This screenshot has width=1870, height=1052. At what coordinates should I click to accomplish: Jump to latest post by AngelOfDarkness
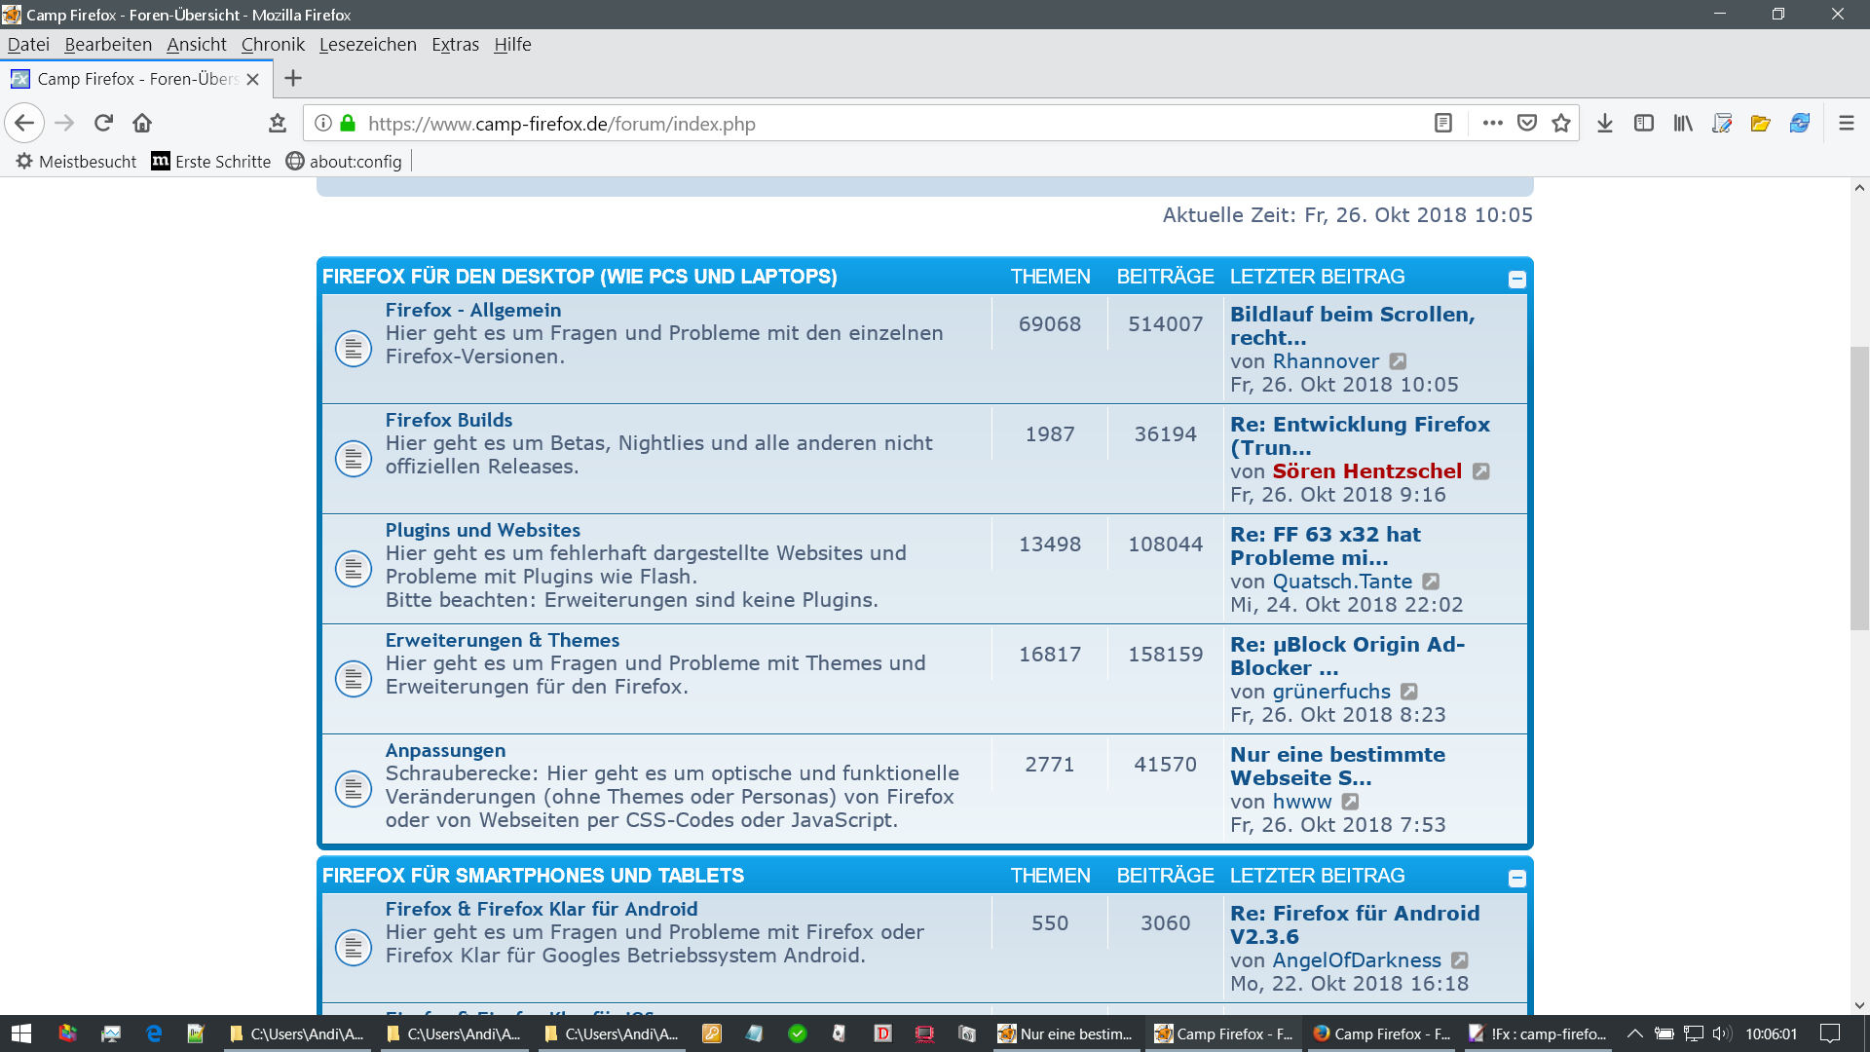pyautogui.click(x=1459, y=960)
